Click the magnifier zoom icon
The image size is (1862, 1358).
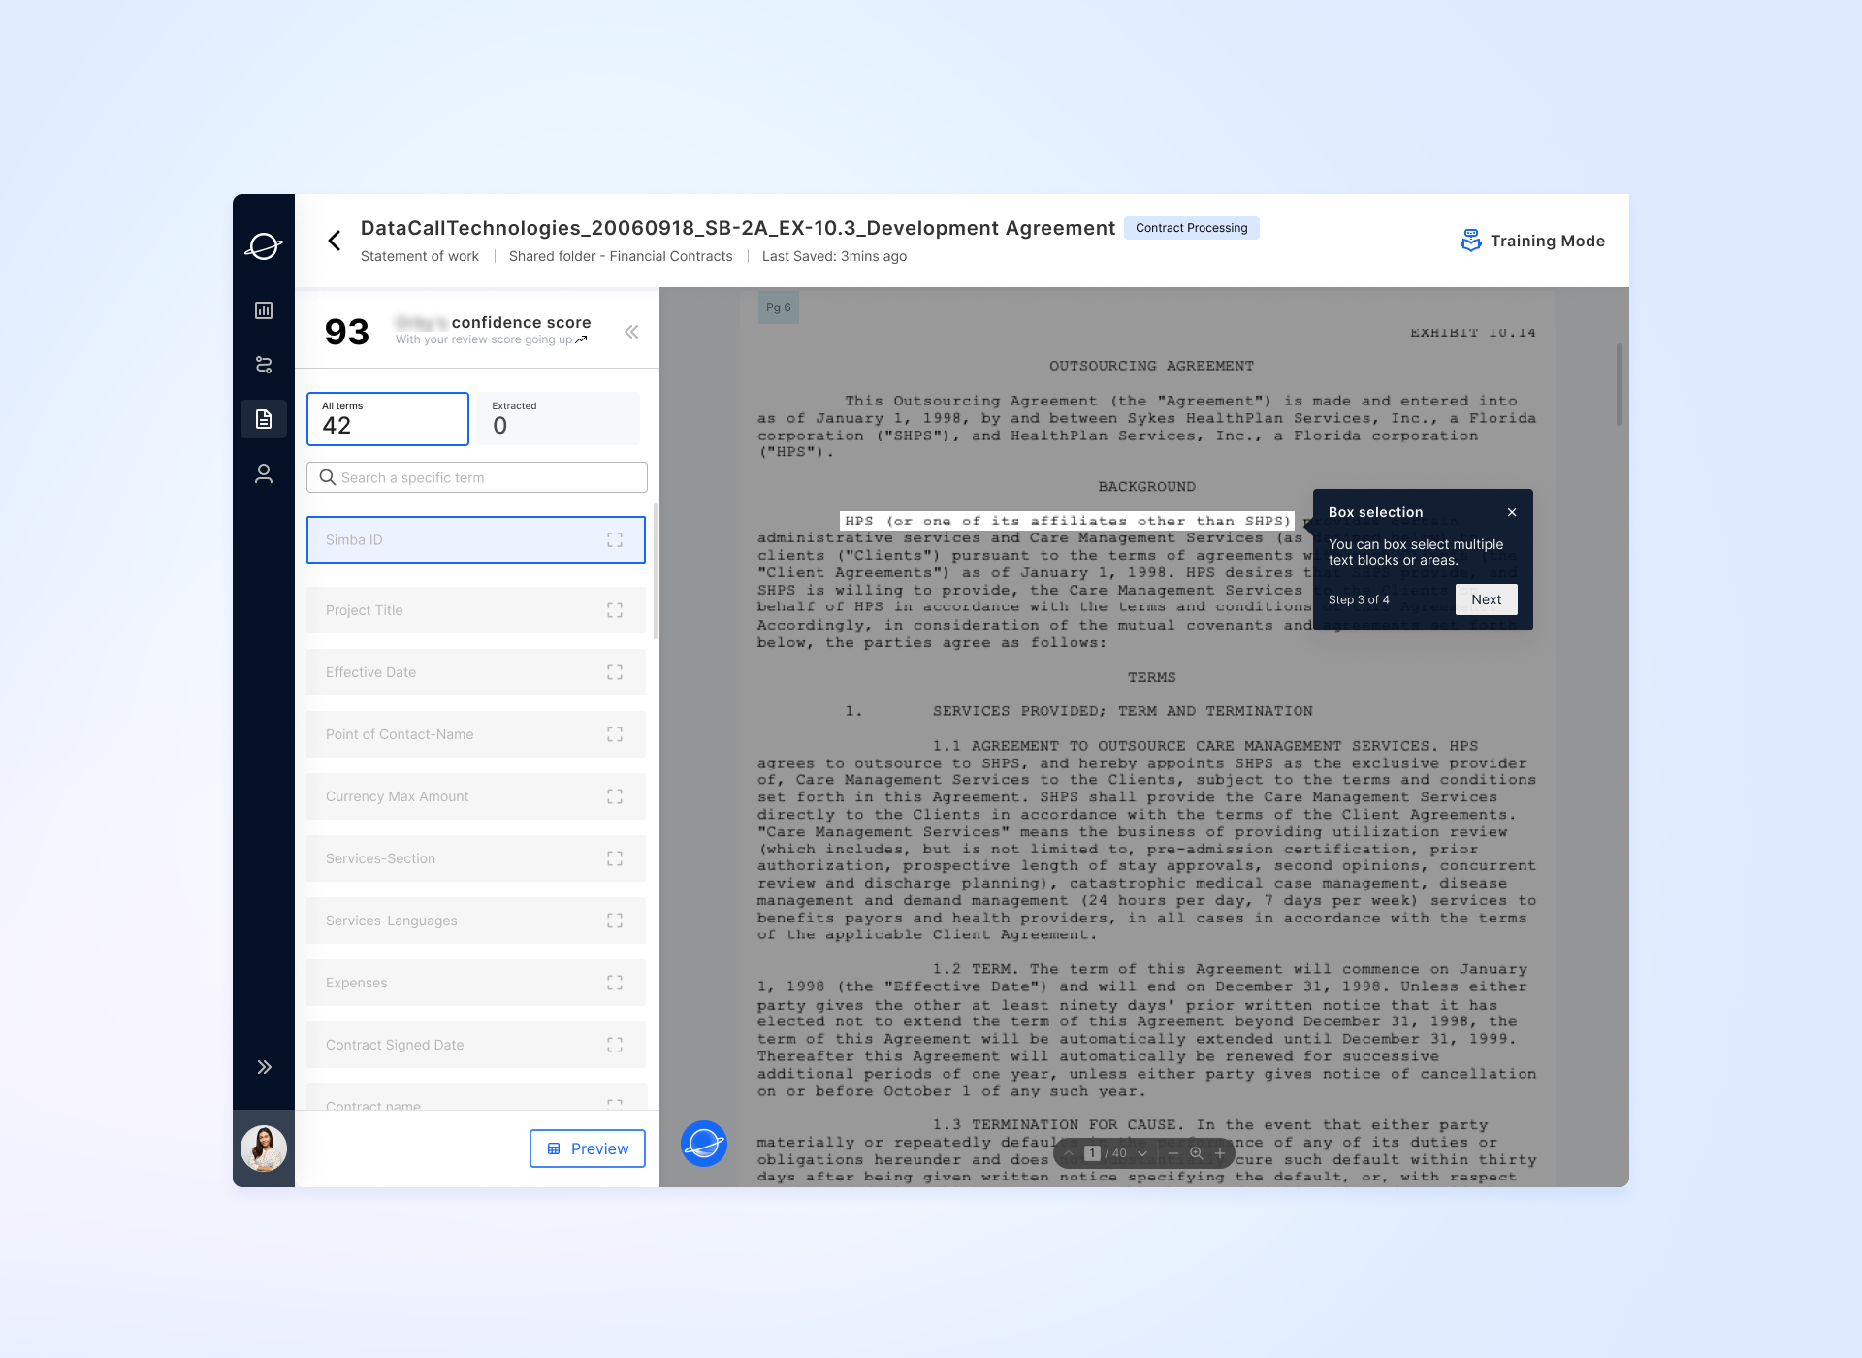1197,1153
